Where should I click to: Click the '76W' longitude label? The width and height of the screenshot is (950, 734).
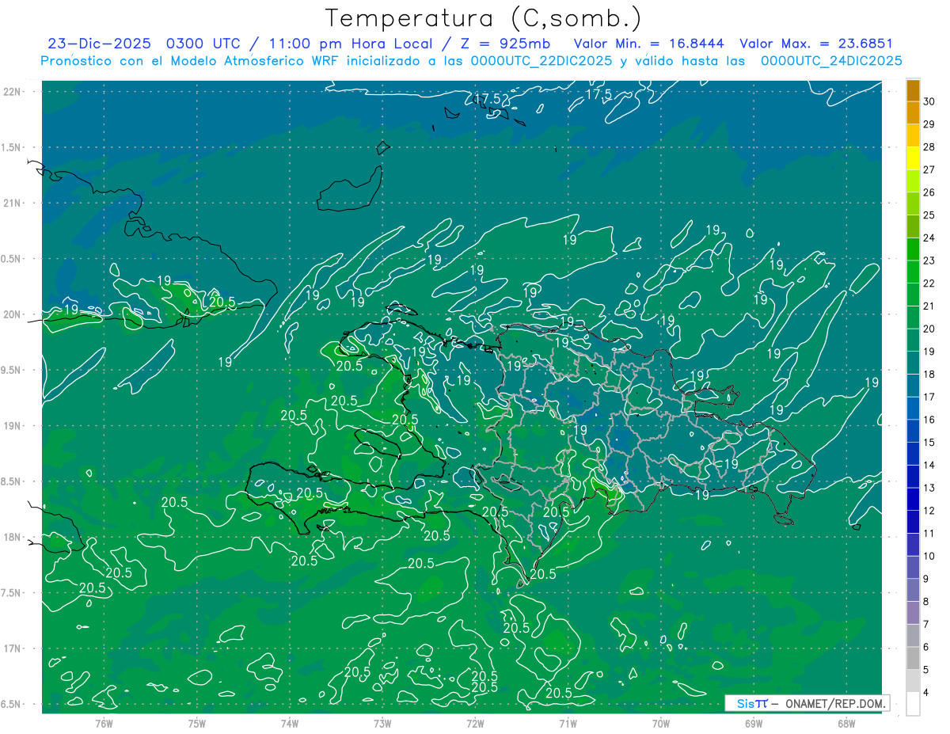104,723
